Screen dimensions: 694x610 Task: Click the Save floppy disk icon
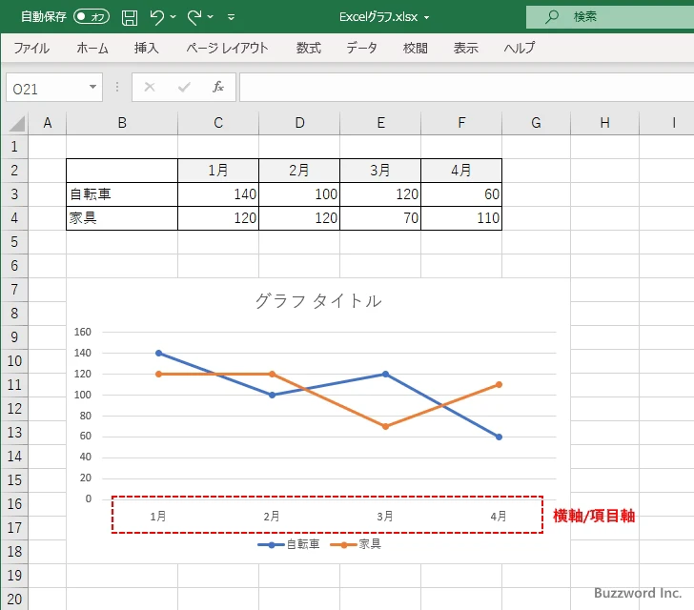[130, 17]
